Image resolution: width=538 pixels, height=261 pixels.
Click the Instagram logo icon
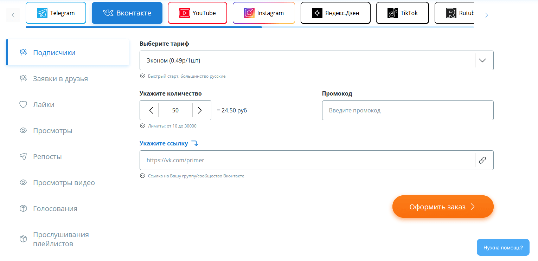coord(249,13)
